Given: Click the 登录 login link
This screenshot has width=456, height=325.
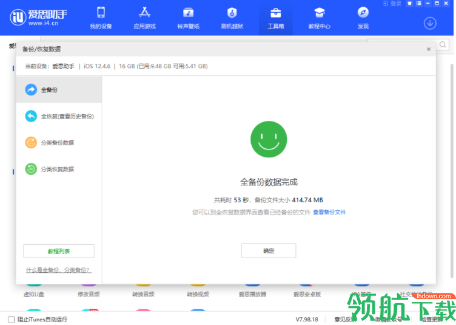Looking at the screenshot, I should (392, 4).
